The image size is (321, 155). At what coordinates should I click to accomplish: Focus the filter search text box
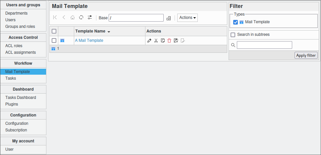tap(264, 45)
